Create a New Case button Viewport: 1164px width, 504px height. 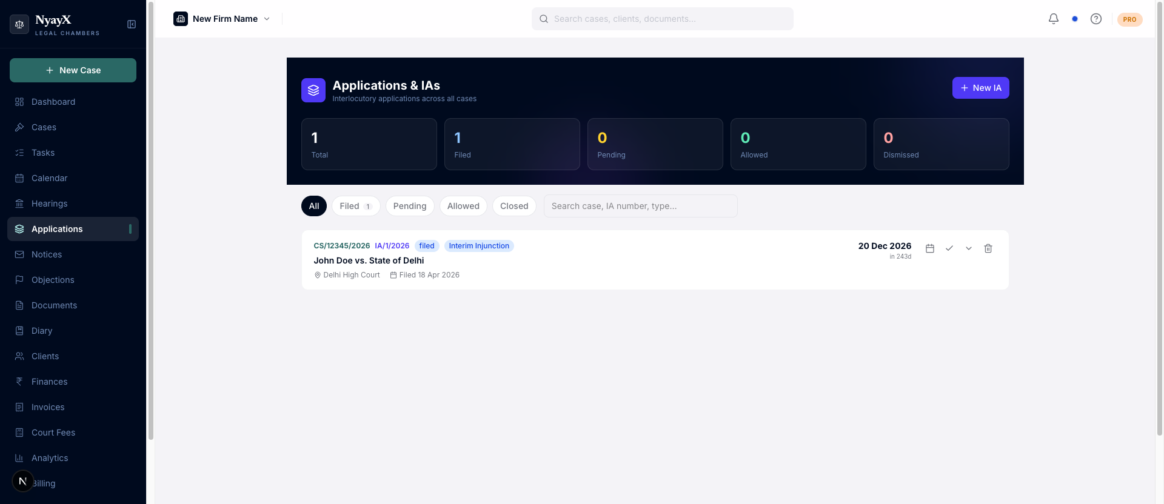tap(73, 70)
